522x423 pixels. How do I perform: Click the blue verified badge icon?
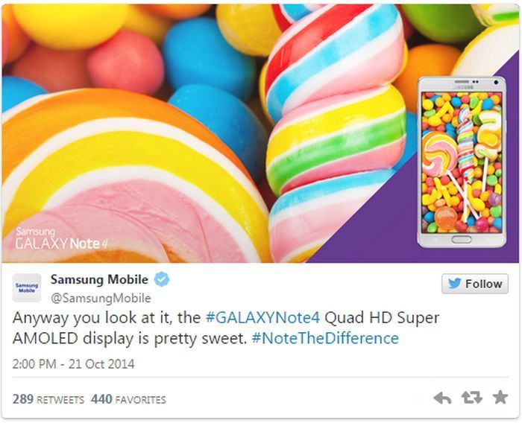point(162,279)
